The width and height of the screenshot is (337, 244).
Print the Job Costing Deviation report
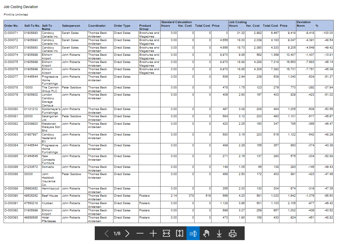click(233, 234)
